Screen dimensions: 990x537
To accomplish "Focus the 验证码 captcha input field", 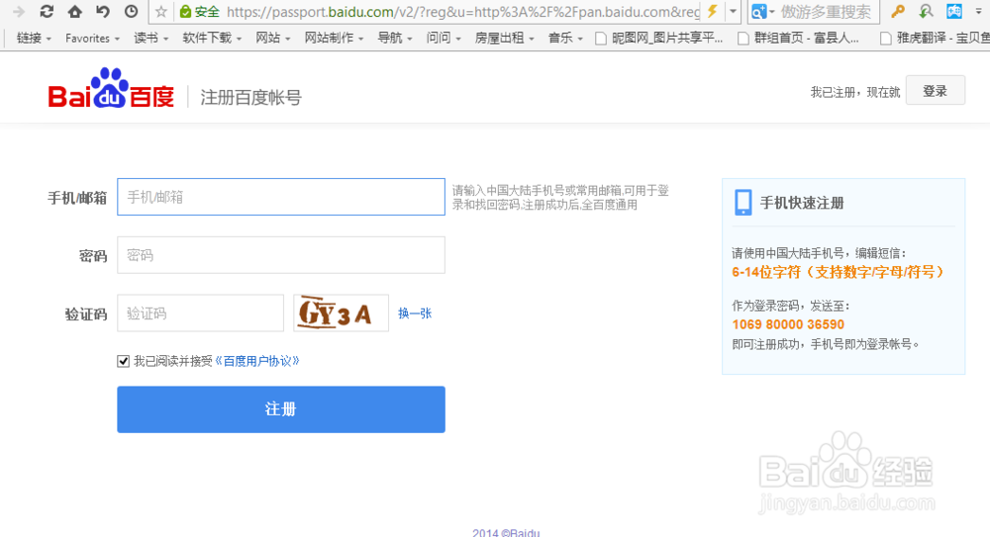I will tap(200, 313).
